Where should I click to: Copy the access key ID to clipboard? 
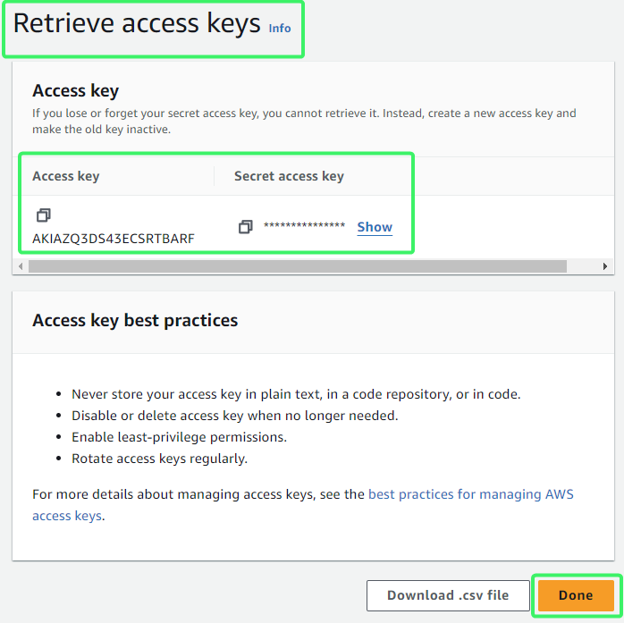pyautogui.click(x=44, y=215)
